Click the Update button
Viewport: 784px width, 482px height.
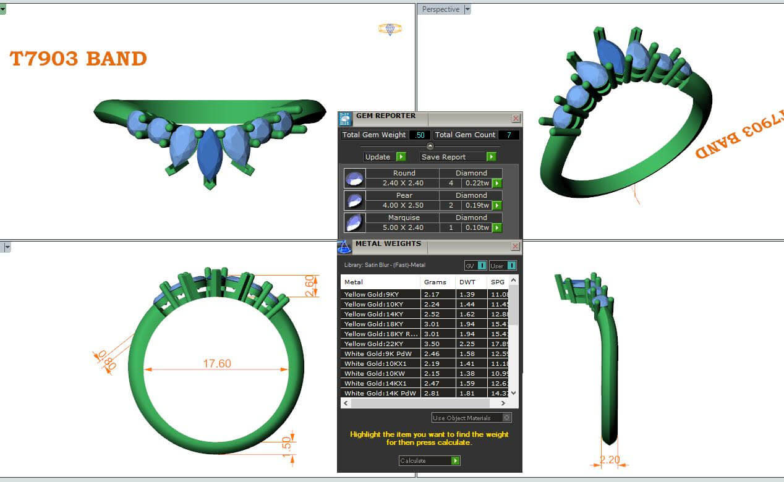coord(384,157)
